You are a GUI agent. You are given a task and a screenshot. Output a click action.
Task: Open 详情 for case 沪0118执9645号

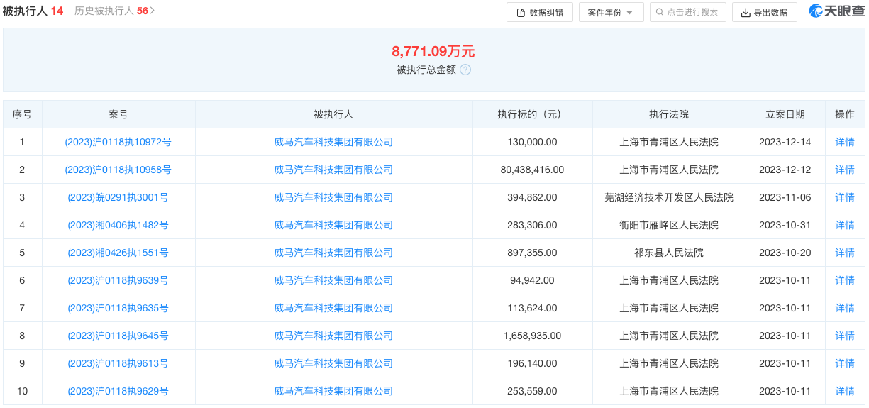coord(845,336)
